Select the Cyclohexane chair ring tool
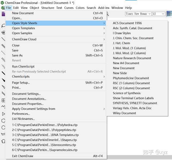This screenshot has height=160, width=172. pyautogui.click(x=3, y=134)
